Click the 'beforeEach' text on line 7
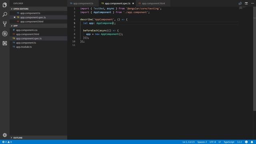 [x=90, y=30]
